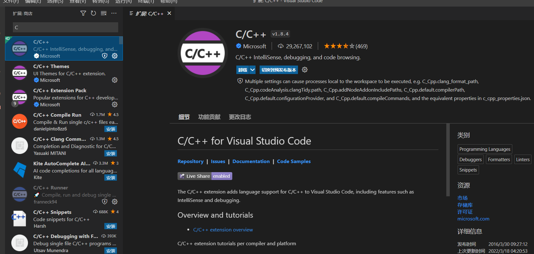Select the Programming Languages category tag
Screen dimensions: 534x254
pos(485,149)
